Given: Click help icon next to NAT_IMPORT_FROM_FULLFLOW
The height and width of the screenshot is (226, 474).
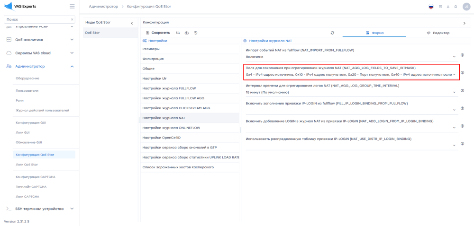Looking at the screenshot, I should tap(462, 55).
